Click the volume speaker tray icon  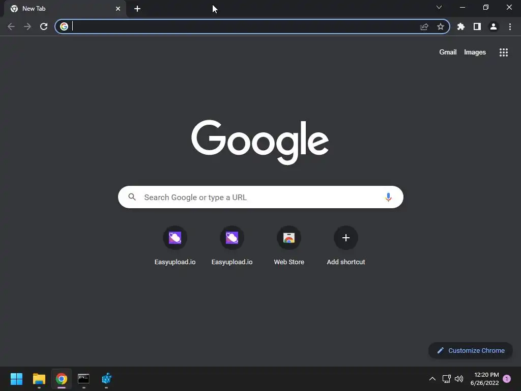point(459,379)
